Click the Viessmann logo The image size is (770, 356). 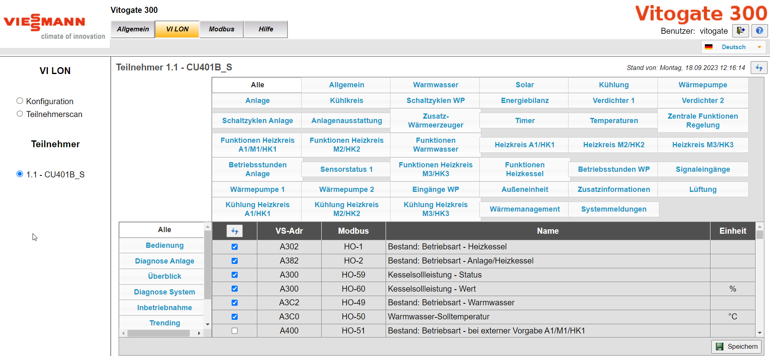pyautogui.click(x=54, y=27)
